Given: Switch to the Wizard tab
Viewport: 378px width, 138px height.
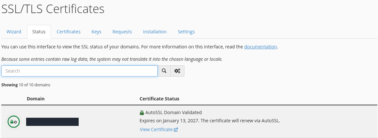Looking at the screenshot, I should [14, 32].
